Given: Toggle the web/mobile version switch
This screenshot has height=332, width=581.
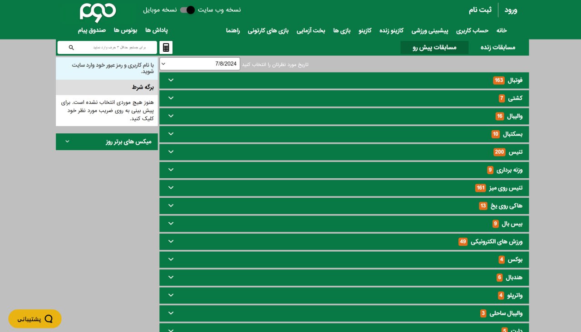Looking at the screenshot, I should pyautogui.click(x=187, y=10).
